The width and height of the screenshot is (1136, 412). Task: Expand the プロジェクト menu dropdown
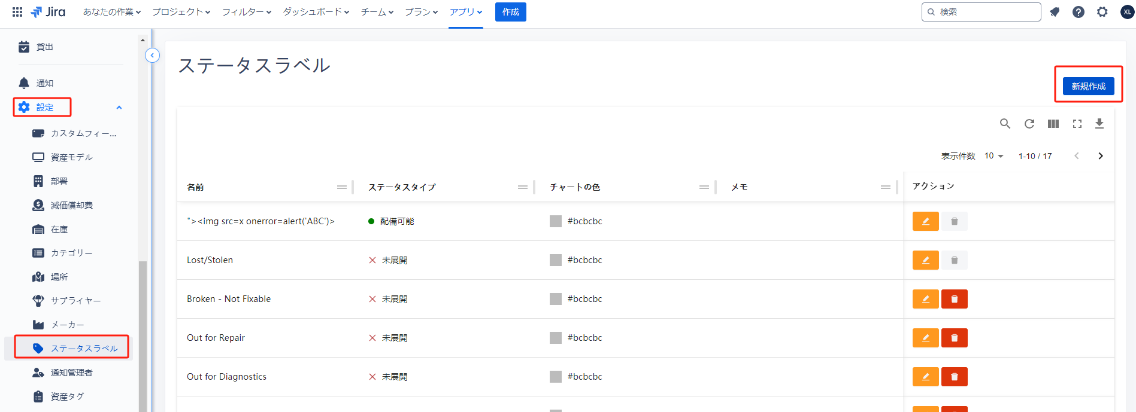181,12
